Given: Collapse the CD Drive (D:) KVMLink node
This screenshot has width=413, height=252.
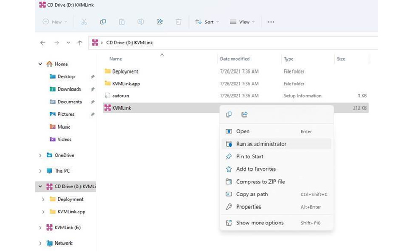Looking at the screenshot, I should [x=40, y=186].
